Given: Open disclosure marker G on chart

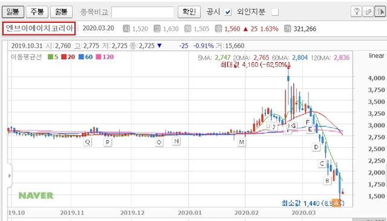Looking at the screenshot, I should 293,126.
